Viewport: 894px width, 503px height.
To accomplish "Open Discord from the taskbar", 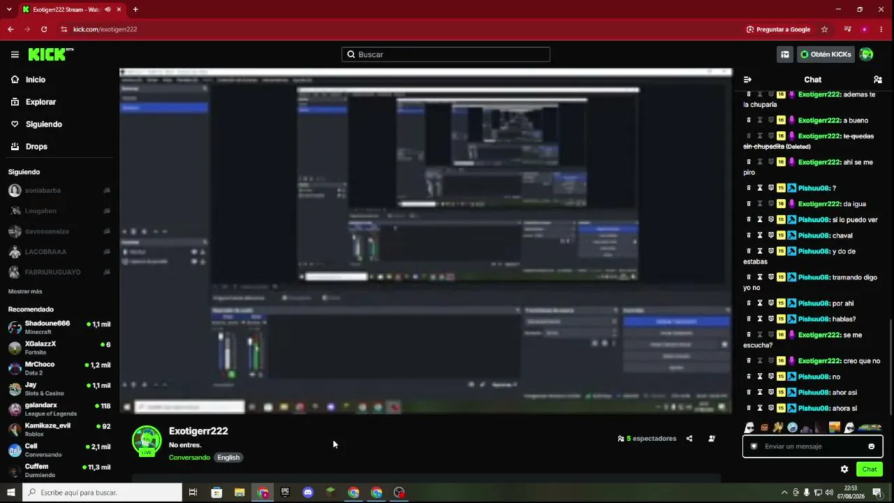I will [x=308, y=493].
